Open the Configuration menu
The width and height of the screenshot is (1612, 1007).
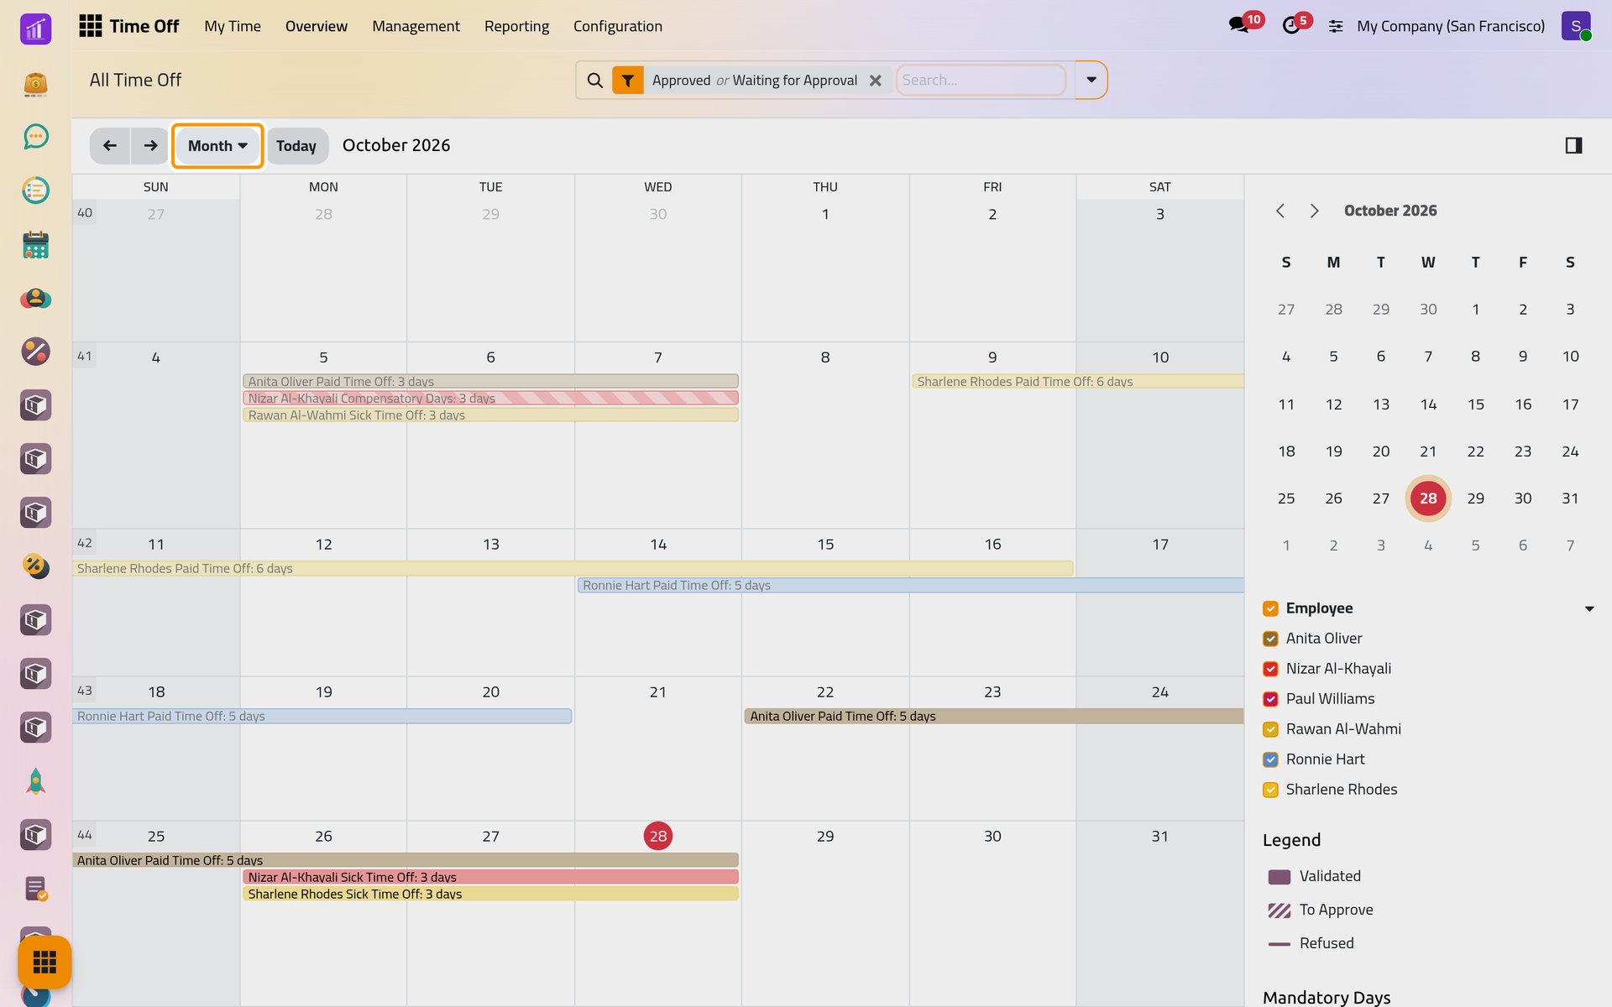618,26
